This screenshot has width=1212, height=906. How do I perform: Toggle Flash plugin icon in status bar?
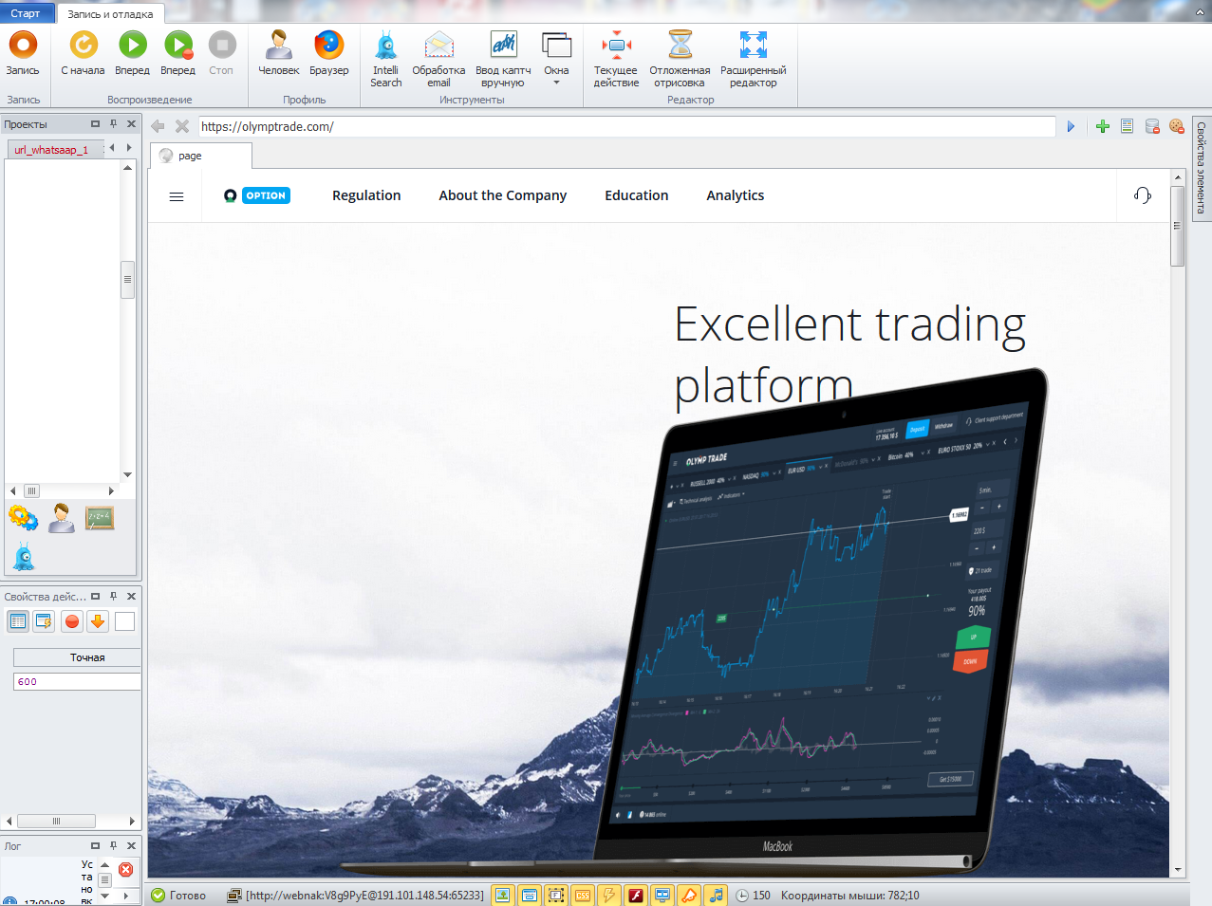coord(636,895)
